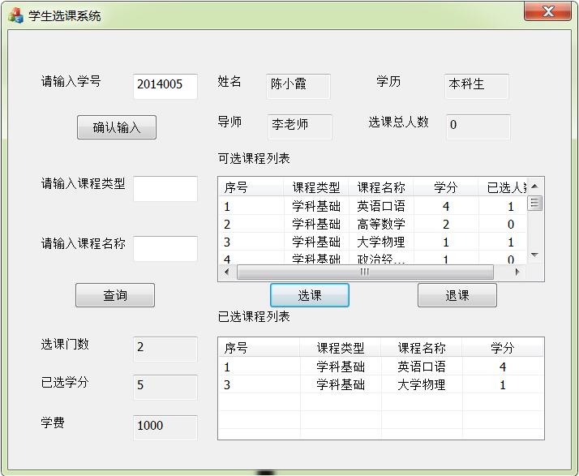Click the 选课门数 field showing 2

[x=165, y=349]
